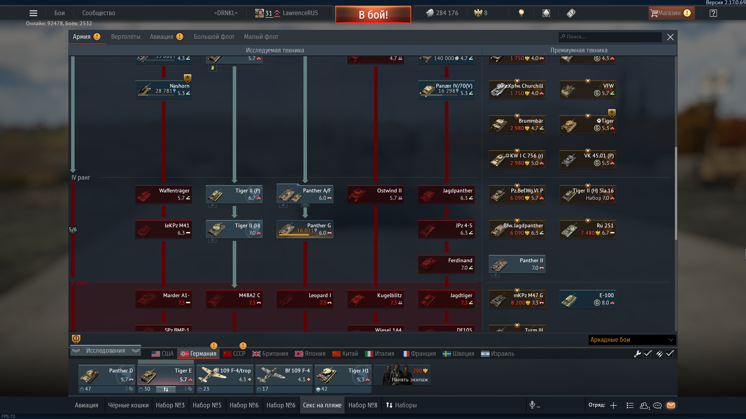Click the В бой! battle button
The width and height of the screenshot is (746, 419).
pos(373,15)
